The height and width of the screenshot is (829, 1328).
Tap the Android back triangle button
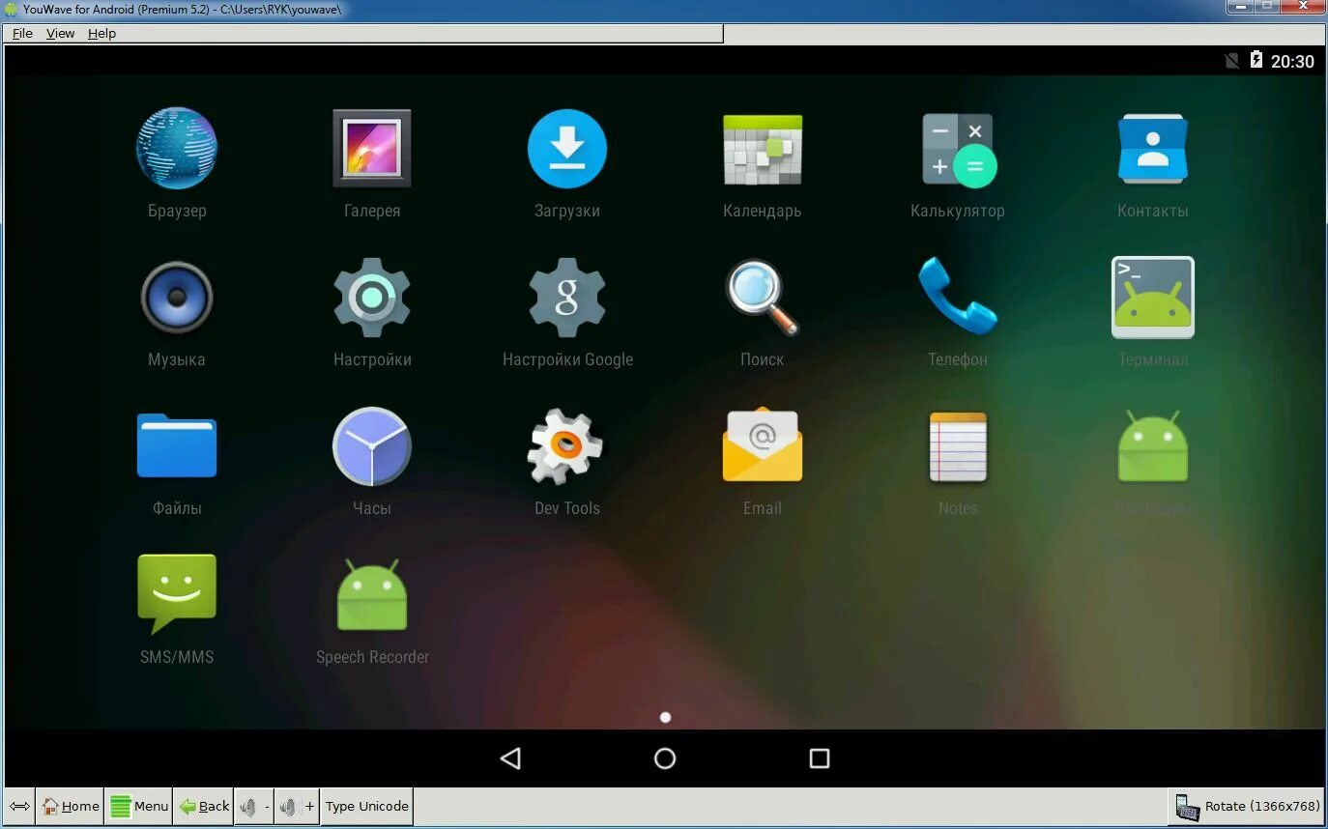click(510, 758)
